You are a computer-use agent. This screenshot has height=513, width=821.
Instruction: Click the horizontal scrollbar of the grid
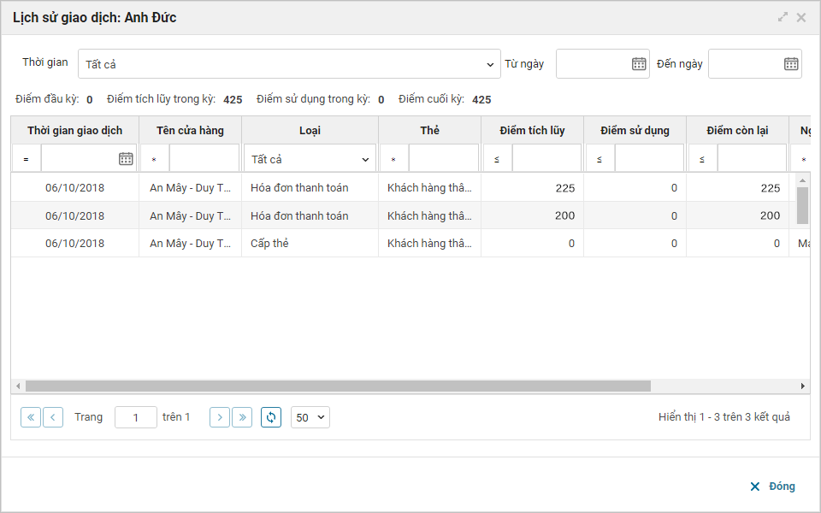tap(338, 386)
